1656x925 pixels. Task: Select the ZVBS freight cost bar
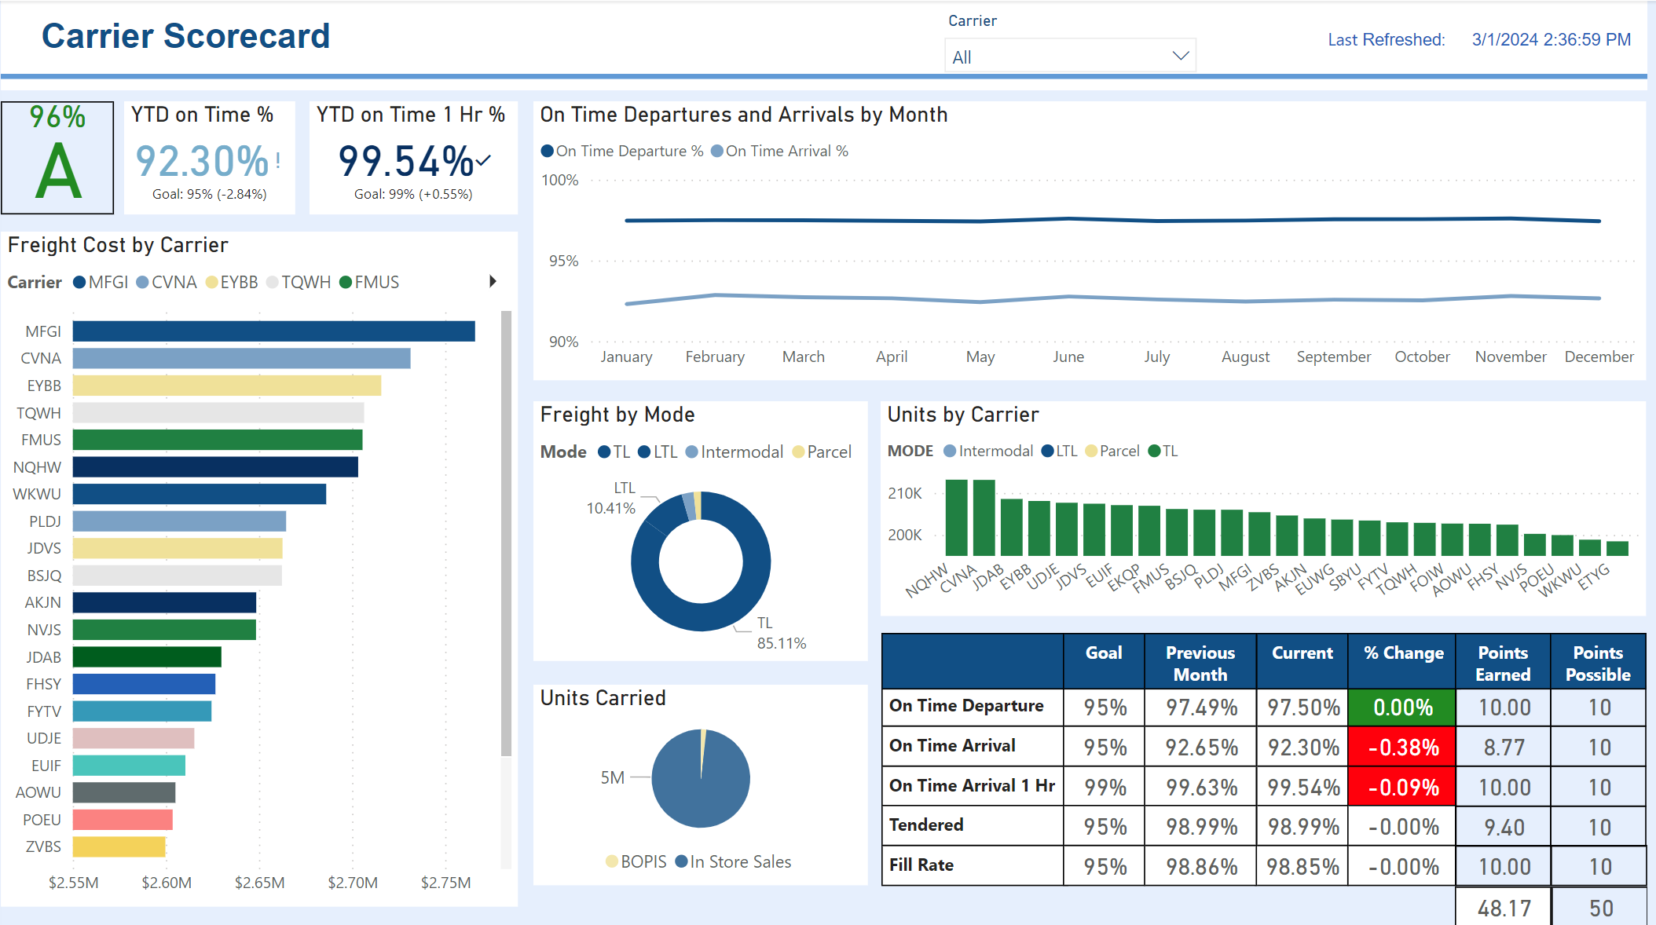pyautogui.click(x=119, y=846)
